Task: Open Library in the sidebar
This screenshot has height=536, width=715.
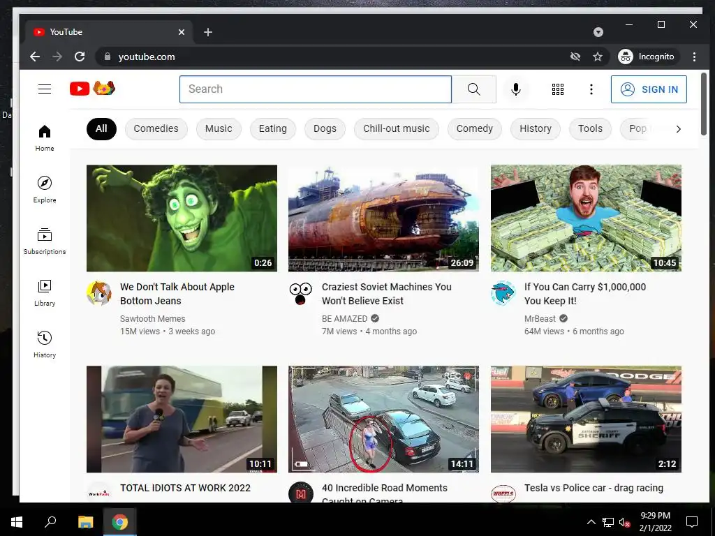Action: pyautogui.click(x=45, y=292)
